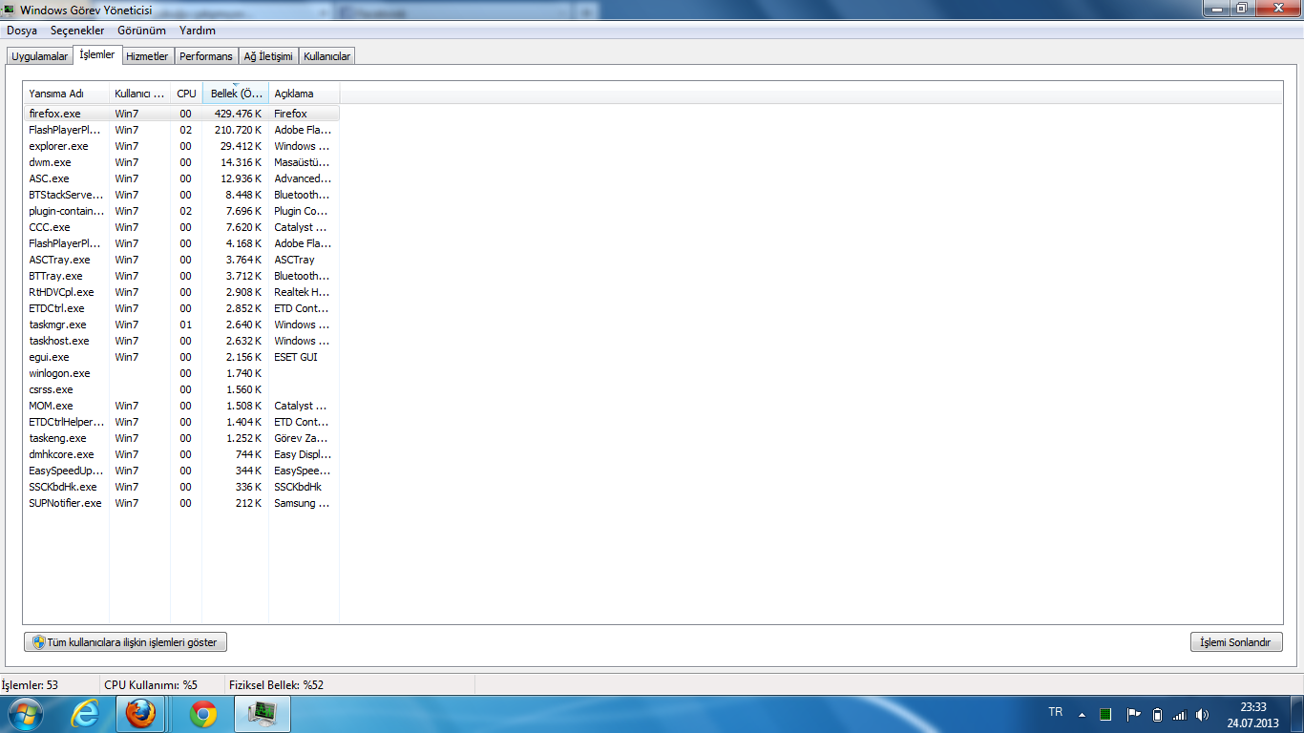
Task: Click the volume speaker tray icon
Action: (x=1202, y=714)
